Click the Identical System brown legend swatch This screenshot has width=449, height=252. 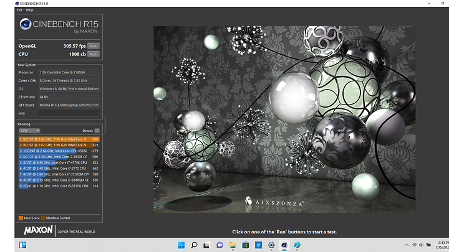(43, 218)
